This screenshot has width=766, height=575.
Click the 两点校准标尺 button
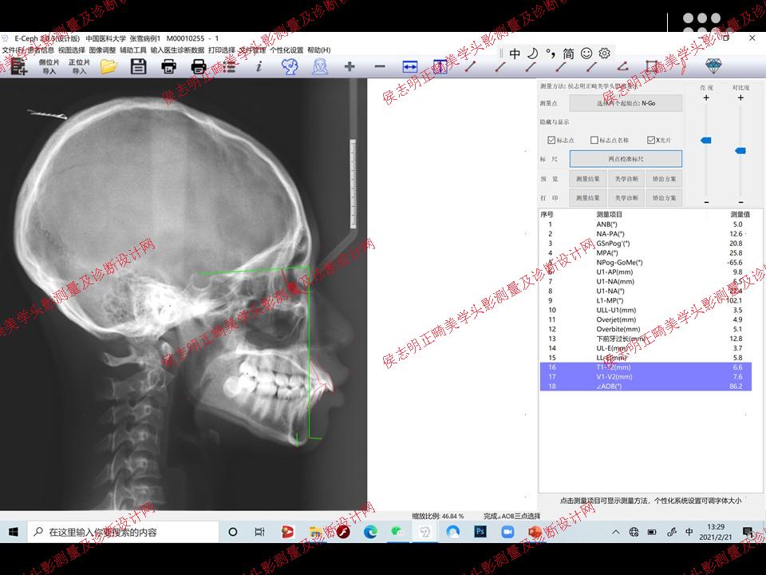[626, 159]
